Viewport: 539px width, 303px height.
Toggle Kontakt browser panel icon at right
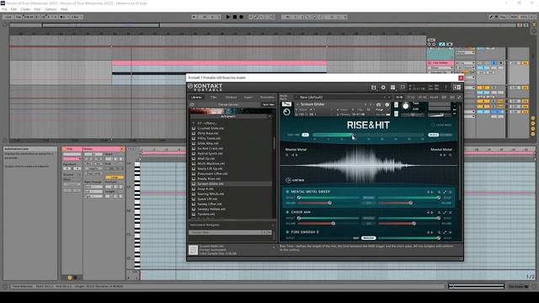(456, 88)
